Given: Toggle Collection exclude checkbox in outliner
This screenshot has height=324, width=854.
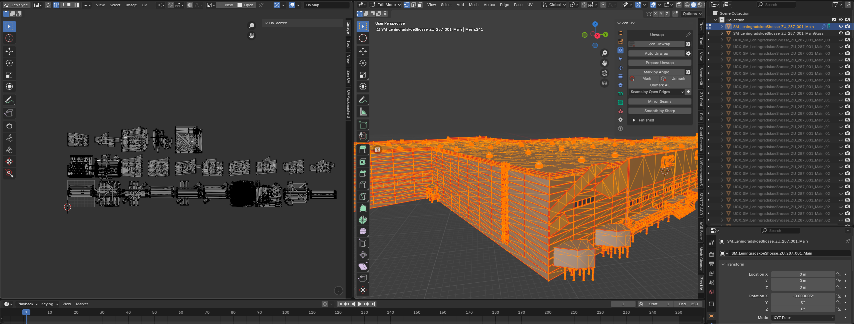Looking at the screenshot, I should click(834, 20).
